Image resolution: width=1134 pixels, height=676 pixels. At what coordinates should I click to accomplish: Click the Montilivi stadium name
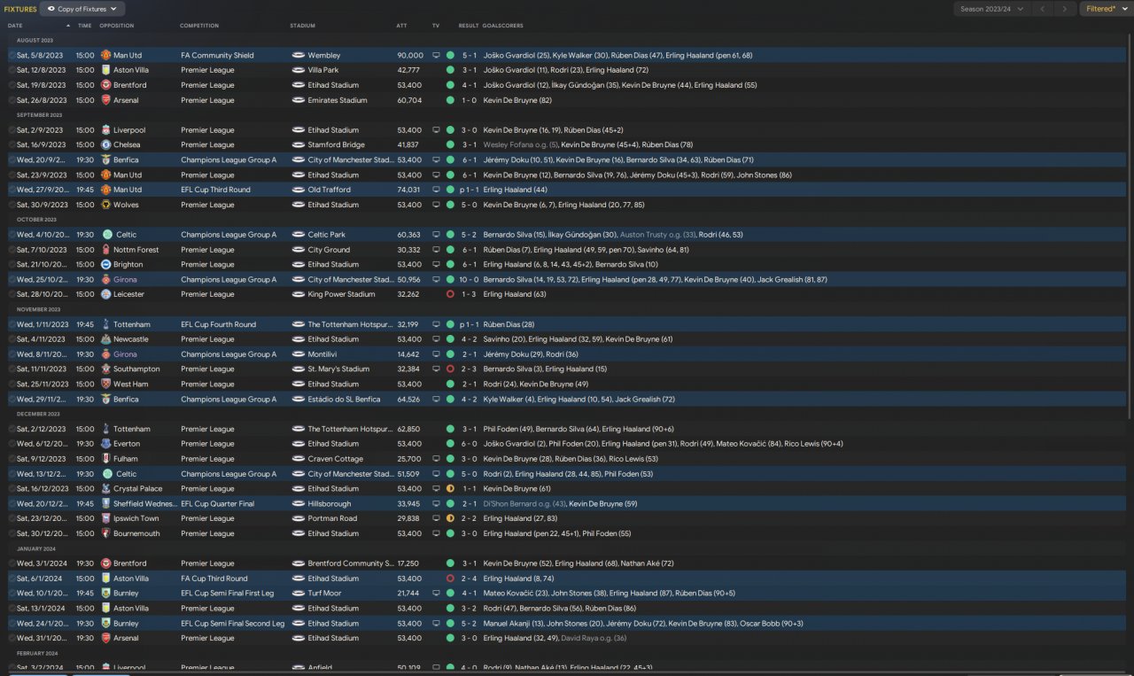(322, 354)
